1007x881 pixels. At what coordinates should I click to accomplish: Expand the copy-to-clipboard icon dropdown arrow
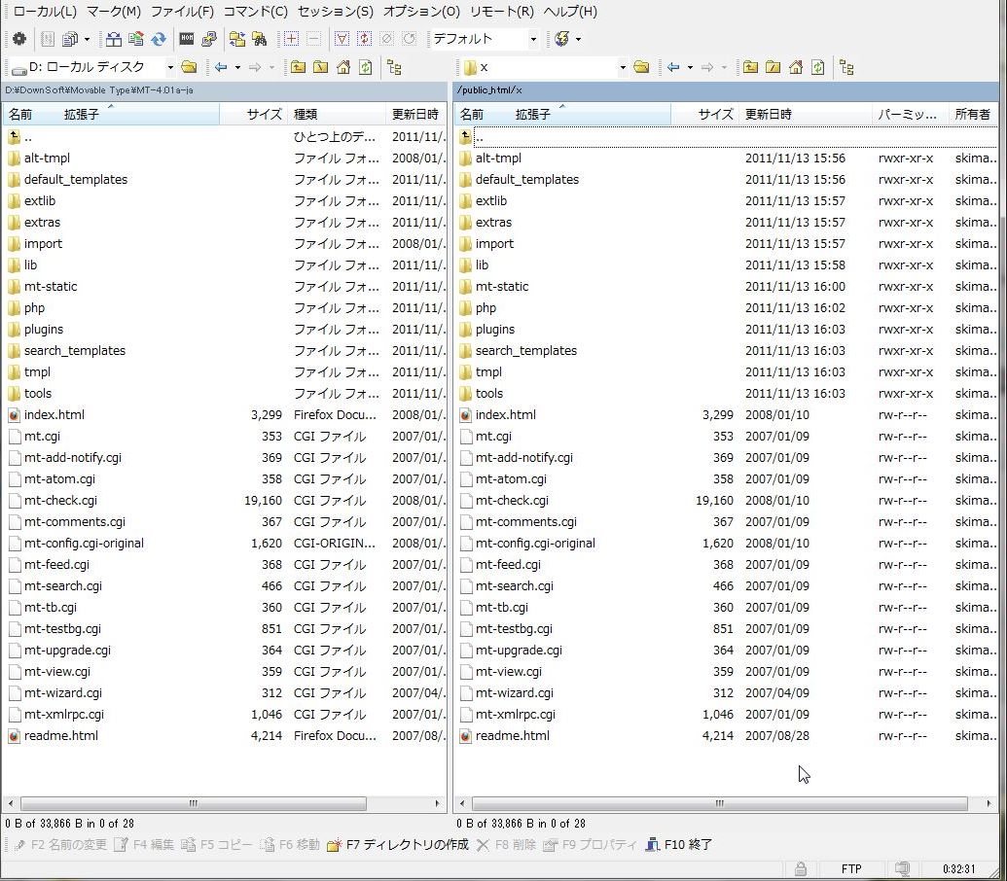pyautogui.click(x=87, y=39)
